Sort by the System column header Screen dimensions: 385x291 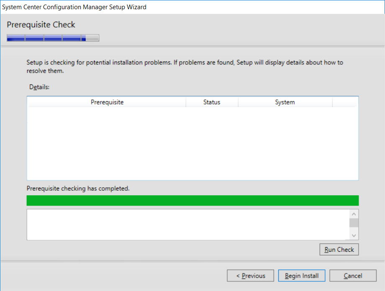click(285, 102)
